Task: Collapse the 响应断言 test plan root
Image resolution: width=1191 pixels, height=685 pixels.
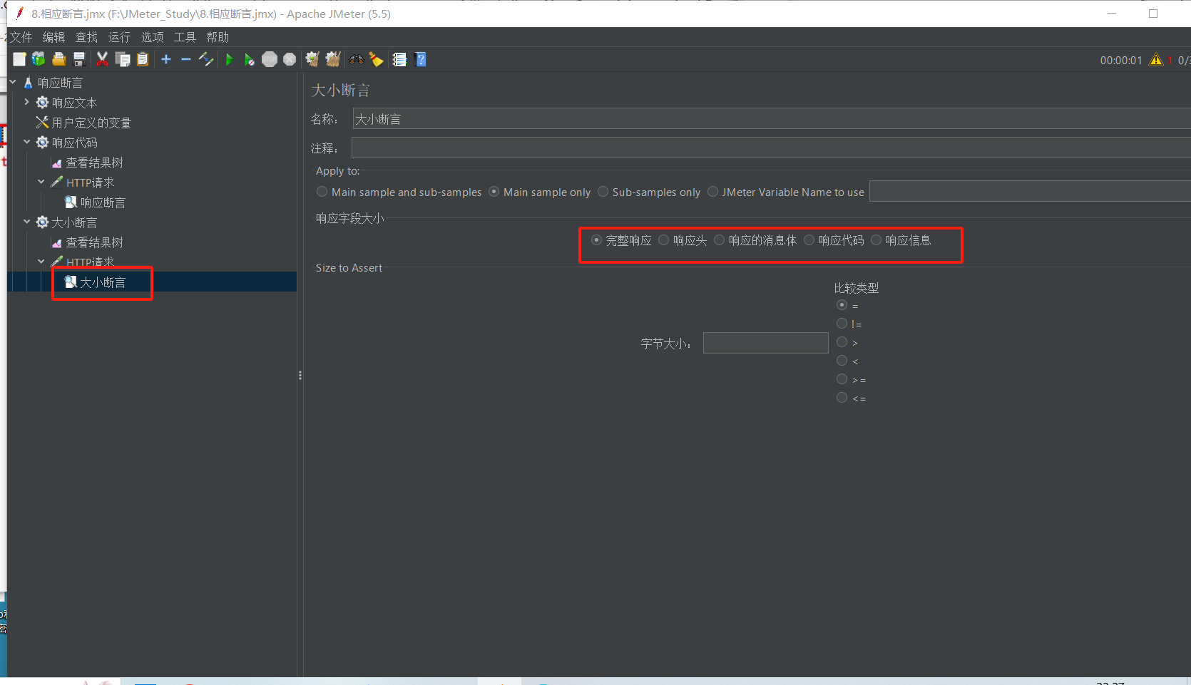Action: 13,82
